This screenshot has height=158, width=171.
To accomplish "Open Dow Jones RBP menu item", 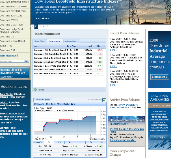I will (x=8, y=50).
